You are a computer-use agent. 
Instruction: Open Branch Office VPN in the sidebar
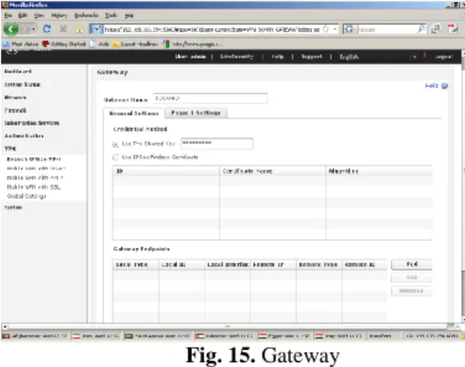coord(34,159)
